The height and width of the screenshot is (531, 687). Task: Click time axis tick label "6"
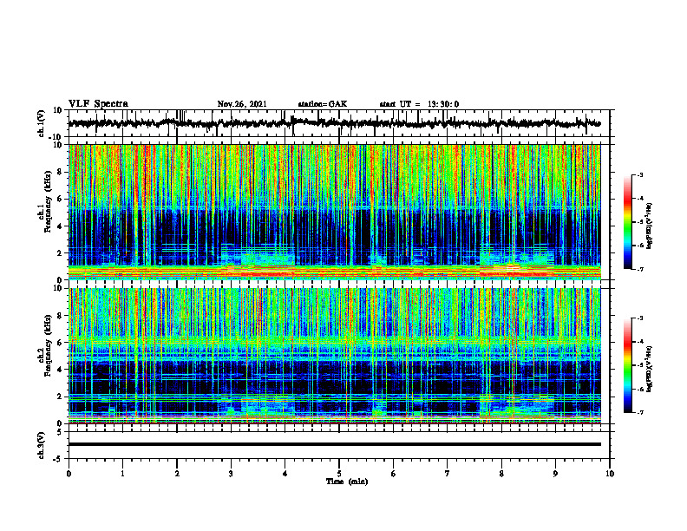tap(394, 474)
